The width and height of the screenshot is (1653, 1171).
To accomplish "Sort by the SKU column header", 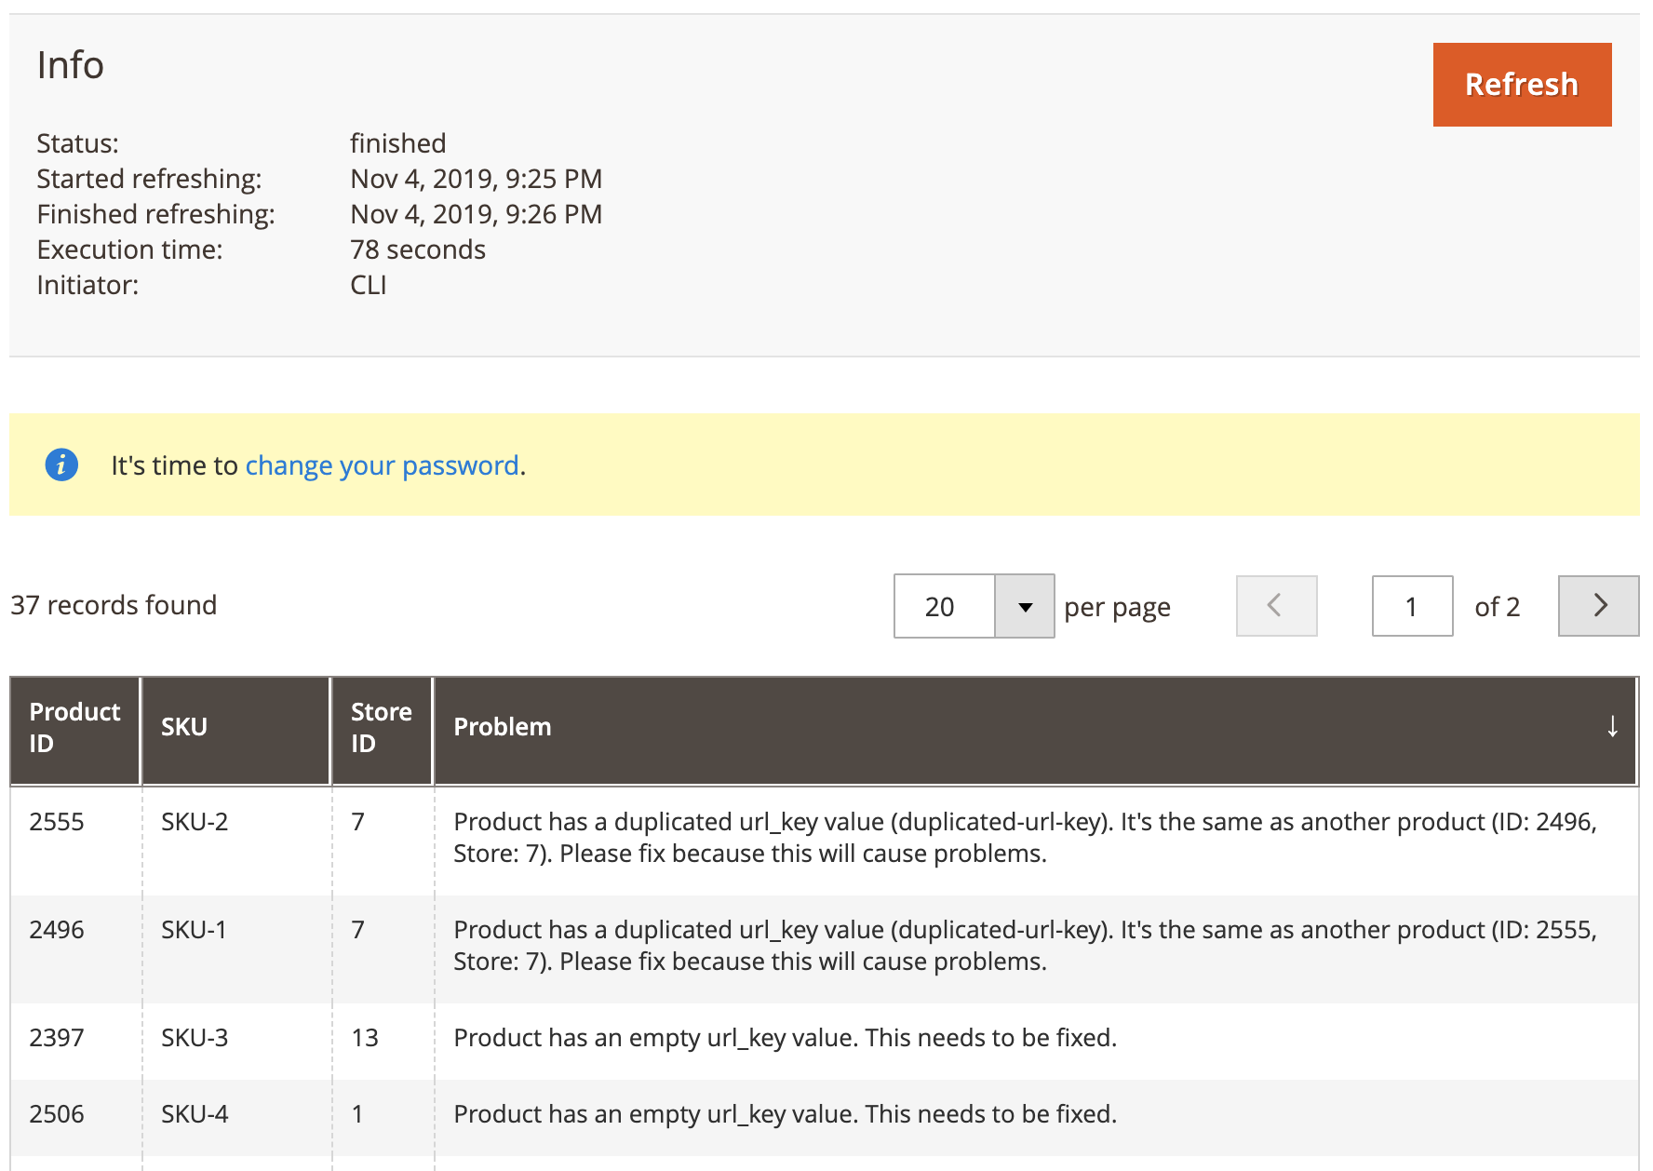I will click(x=184, y=729).
